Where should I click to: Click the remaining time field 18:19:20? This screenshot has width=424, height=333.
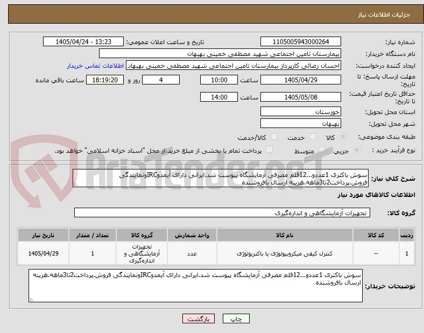tap(105, 80)
